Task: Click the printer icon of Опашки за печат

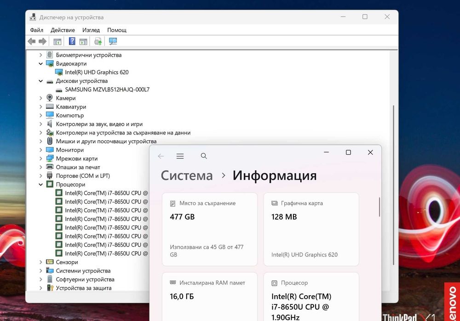Action: pos(50,167)
